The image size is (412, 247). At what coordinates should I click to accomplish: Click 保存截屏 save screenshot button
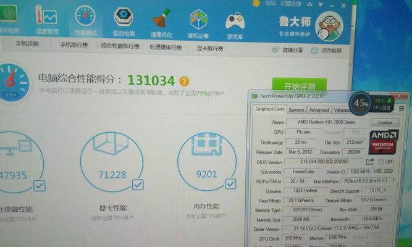[x=327, y=51]
